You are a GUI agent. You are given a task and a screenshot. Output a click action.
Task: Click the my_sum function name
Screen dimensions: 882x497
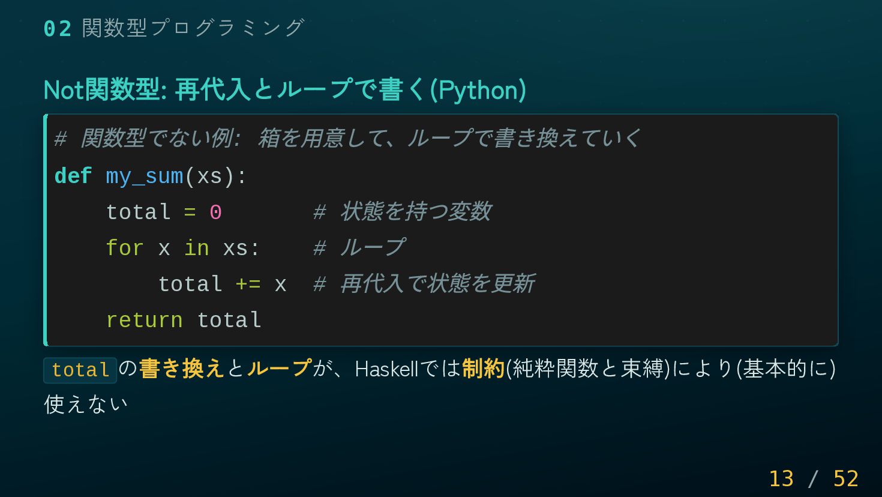pos(145,176)
